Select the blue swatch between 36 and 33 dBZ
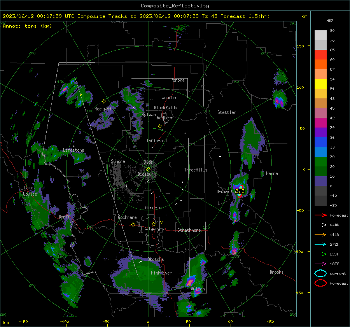This screenshot has height=327, width=350. (x=320, y=142)
